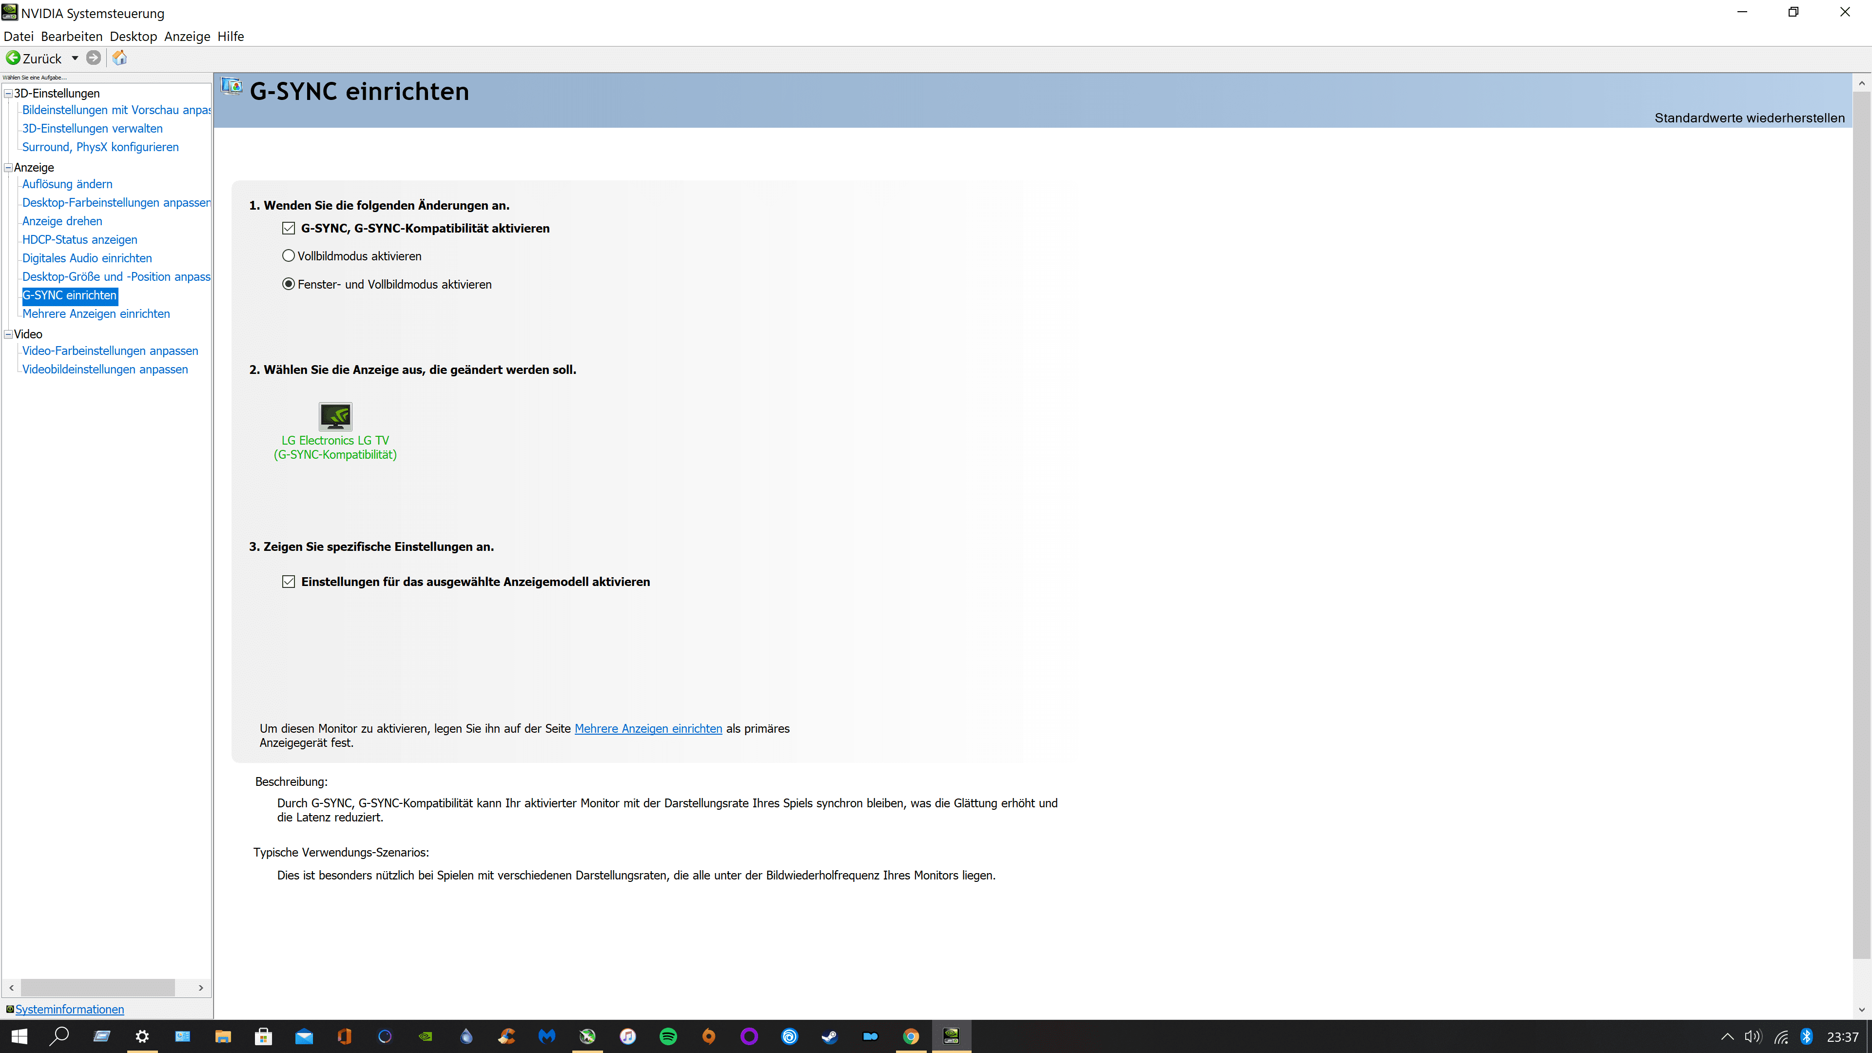Open Ubisoft Connect from taskbar
The image size is (1872, 1053).
click(790, 1036)
